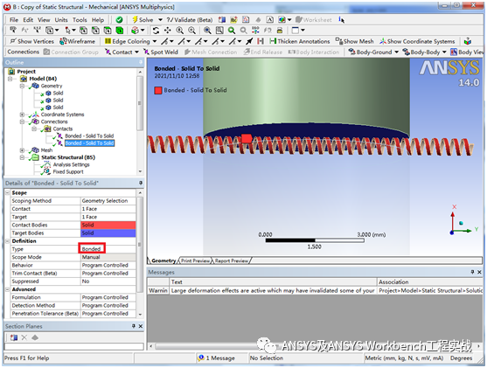487x368 pixels.
Task: Open the File menu
Action: pos(14,20)
